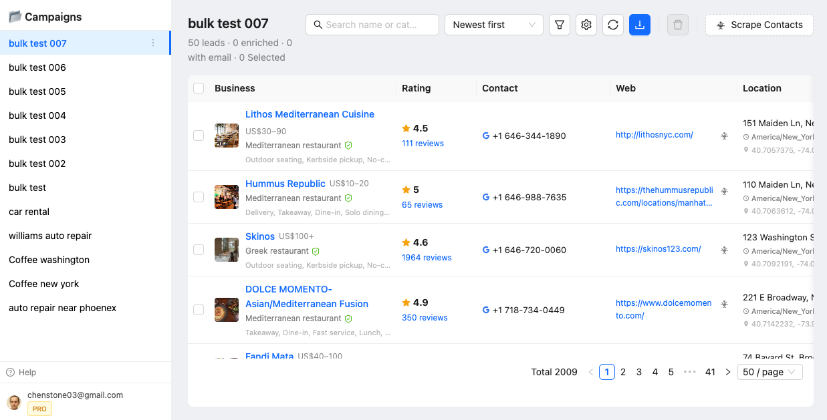
Task: Check the Hummus Republic row checkbox
Action: 199,197
